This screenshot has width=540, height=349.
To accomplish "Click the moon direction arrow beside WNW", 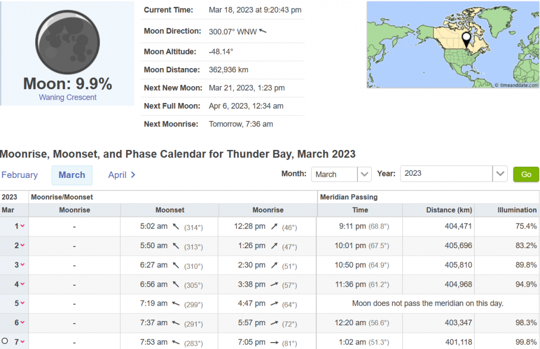I will (263, 32).
